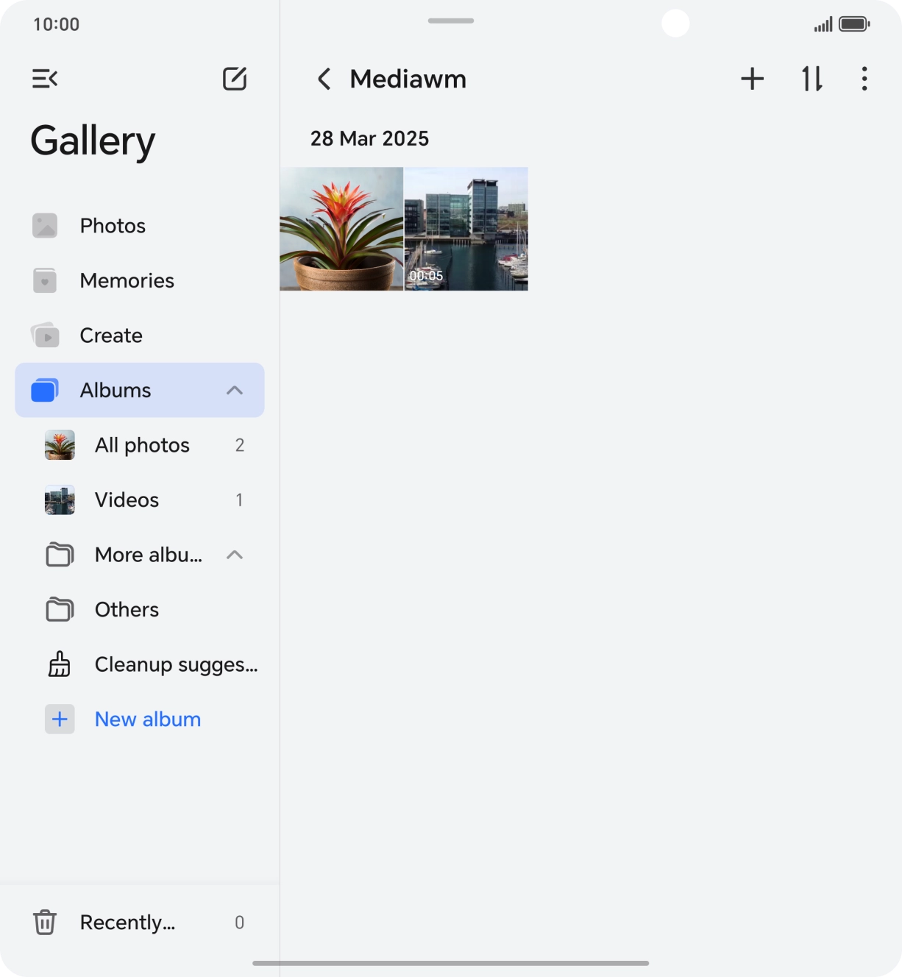902x977 pixels.
Task: Tap the All photos flower thumbnail icon
Action: click(x=60, y=445)
